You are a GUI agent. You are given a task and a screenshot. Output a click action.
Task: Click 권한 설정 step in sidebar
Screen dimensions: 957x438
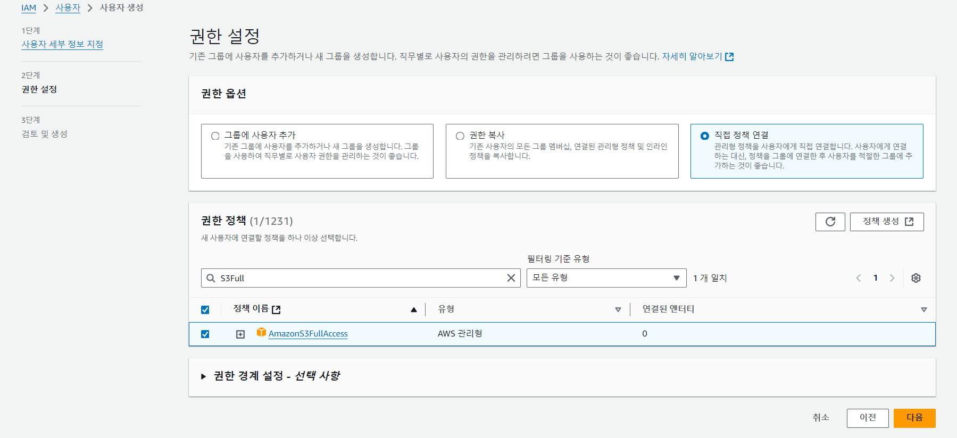tap(39, 89)
